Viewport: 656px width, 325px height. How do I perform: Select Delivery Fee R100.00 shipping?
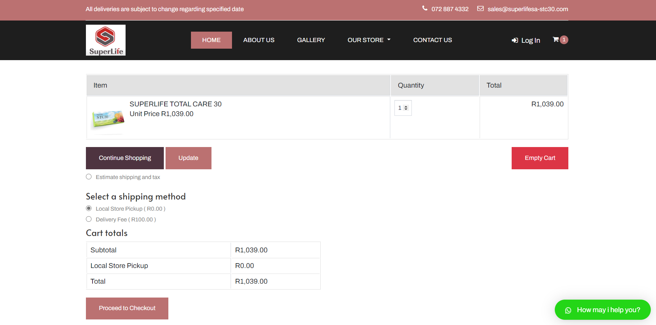[89, 219]
